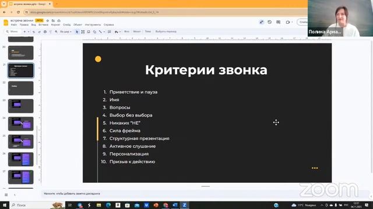Select the Shape tool

[x=94, y=31]
